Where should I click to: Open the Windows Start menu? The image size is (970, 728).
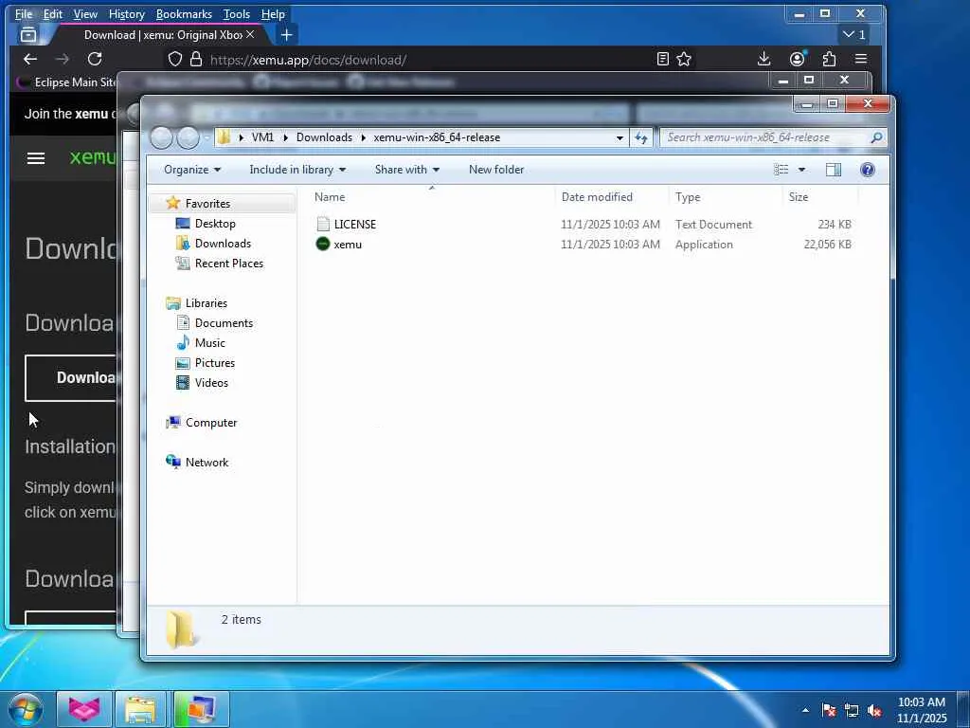[x=25, y=709]
